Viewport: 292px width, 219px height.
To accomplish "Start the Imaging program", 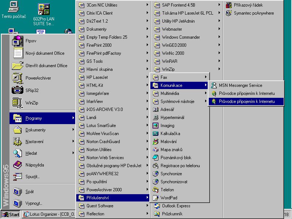I will (x=180, y=126).
